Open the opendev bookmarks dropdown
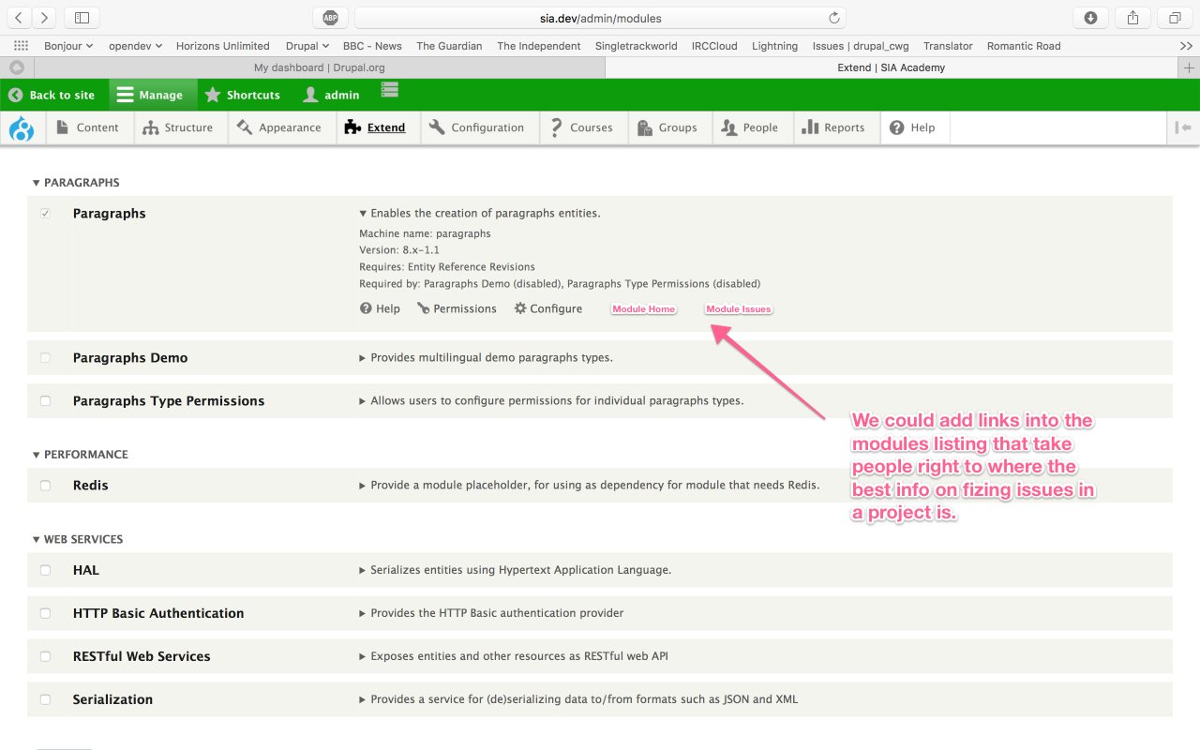Image resolution: width=1200 pixels, height=750 pixels. click(136, 45)
